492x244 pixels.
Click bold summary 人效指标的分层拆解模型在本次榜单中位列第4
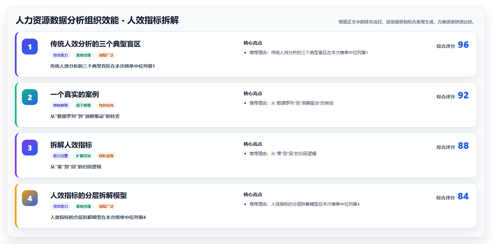coord(98,218)
